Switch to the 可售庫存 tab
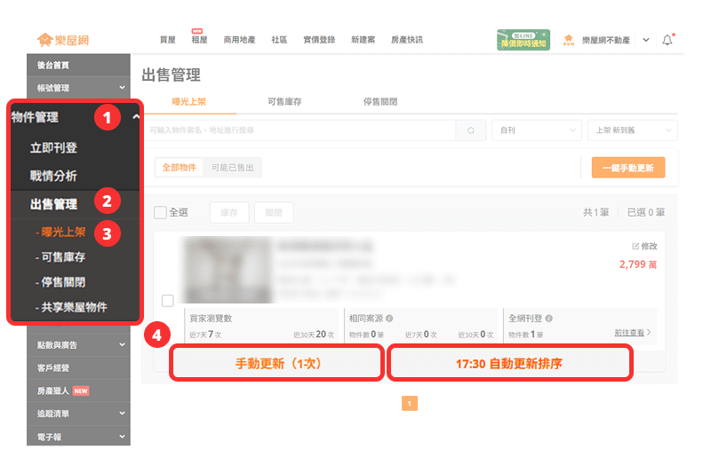Image resolution: width=711 pixels, height=465 pixels. pyautogui.click(x=284, y=102)
